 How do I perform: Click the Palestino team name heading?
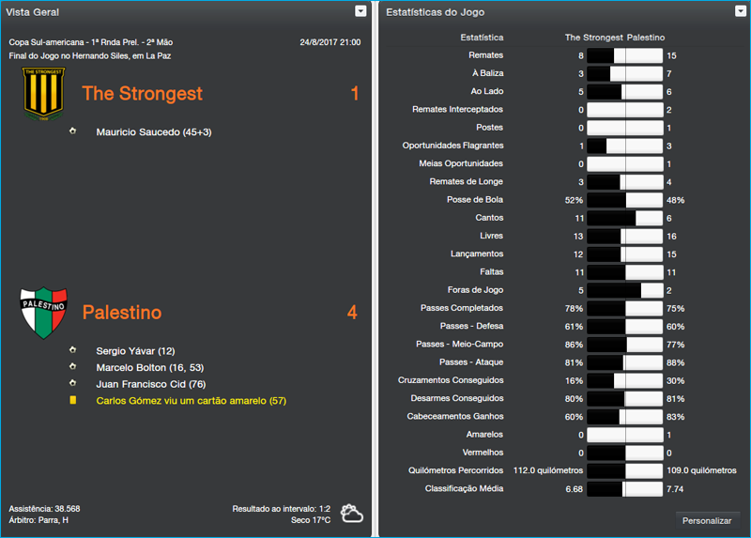(122, 313)
